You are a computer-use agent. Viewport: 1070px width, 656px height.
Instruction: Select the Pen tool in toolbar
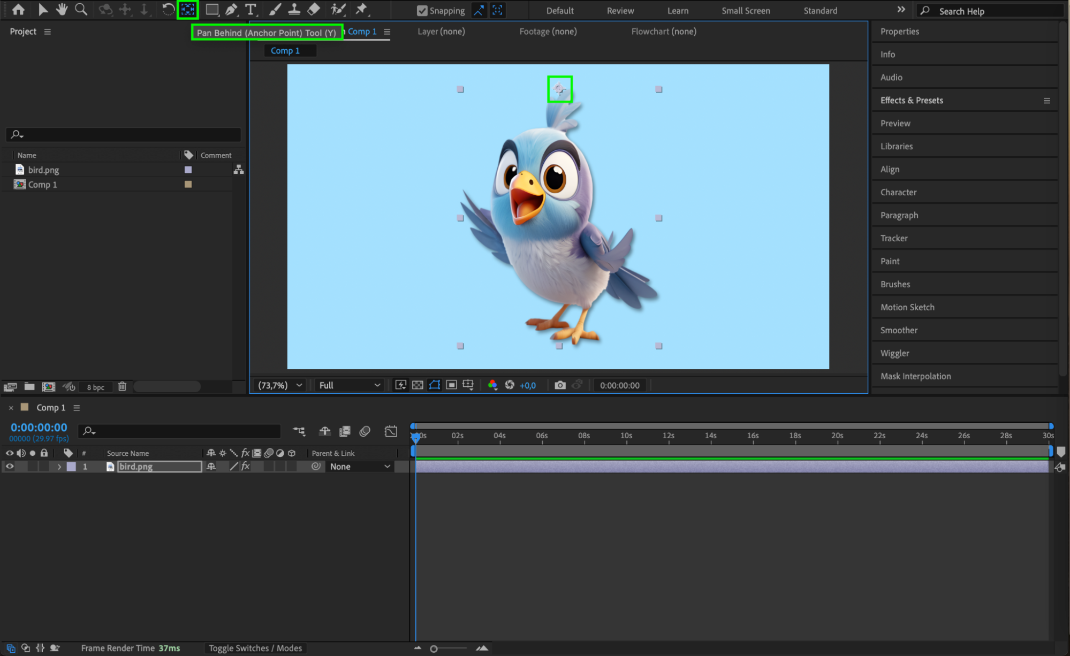[x=231, y=10]
